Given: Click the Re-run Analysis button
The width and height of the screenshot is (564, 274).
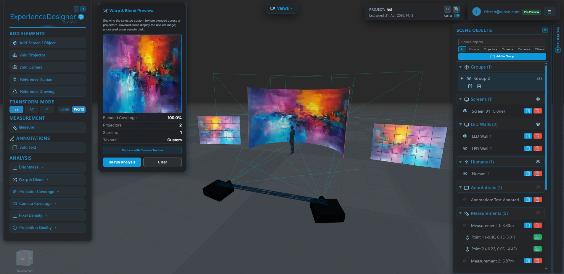Looking at the screenshot, I should point(122,162).
